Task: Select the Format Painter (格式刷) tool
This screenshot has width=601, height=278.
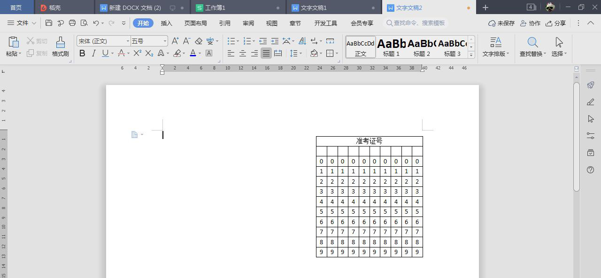Action: (61, 46)
